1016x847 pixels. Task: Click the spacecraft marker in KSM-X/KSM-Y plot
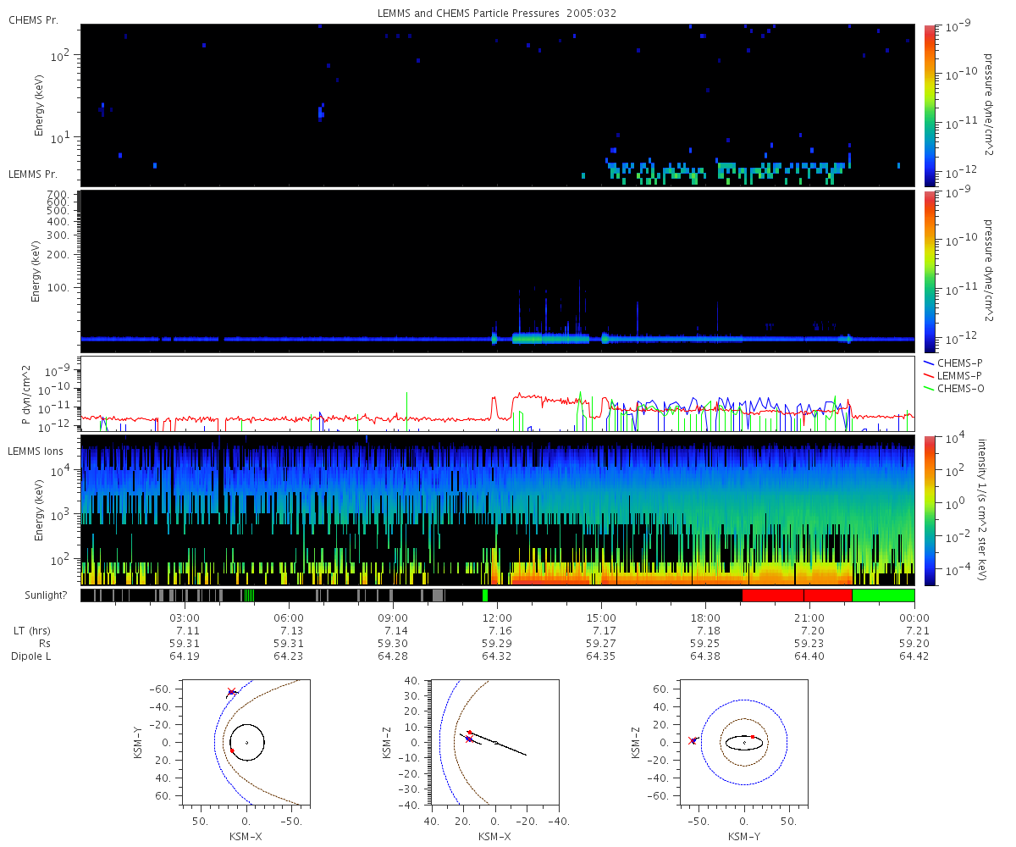pos(231,692)
